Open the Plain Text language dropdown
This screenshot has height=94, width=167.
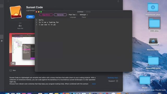[73, 15]
